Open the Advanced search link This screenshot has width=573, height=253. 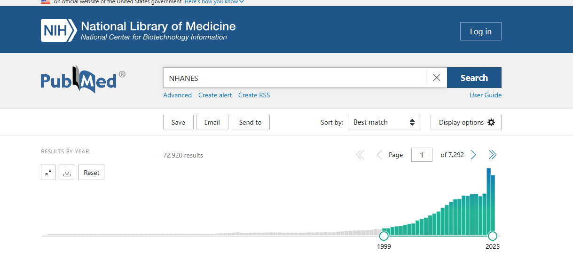(x=177, y=95)
